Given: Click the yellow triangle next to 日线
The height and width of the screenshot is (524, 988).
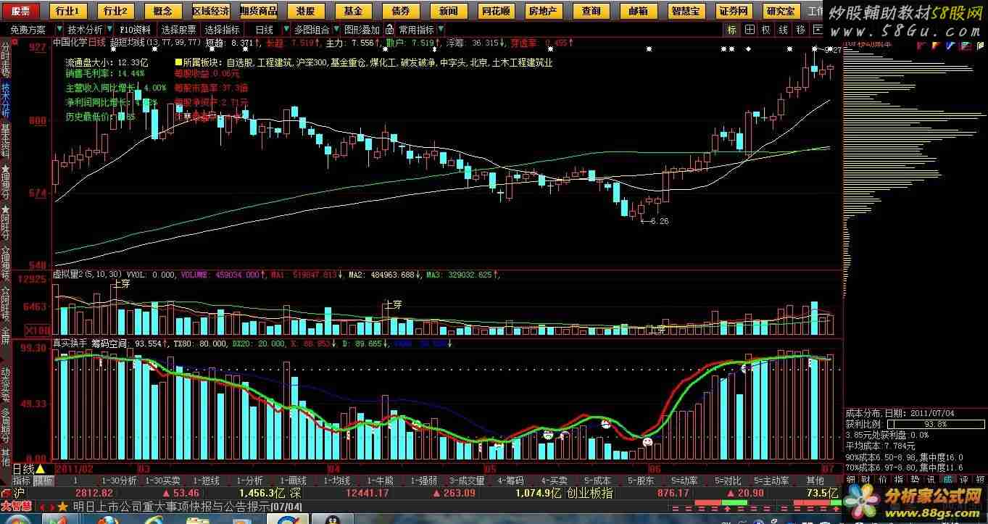Looking at the screenshot, I should pyautogui.click(x=40, y=469).
